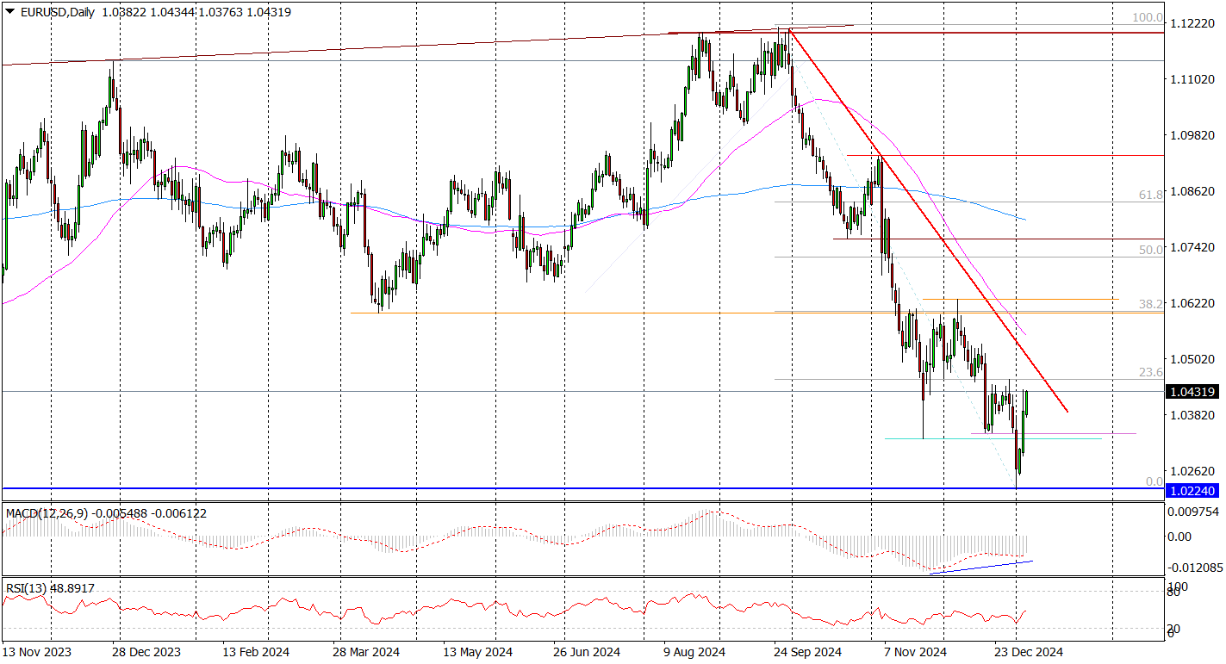The image size is (1226, 664).
Task: Click the 1.07420 price scale value
Action: coord(1194,247)
